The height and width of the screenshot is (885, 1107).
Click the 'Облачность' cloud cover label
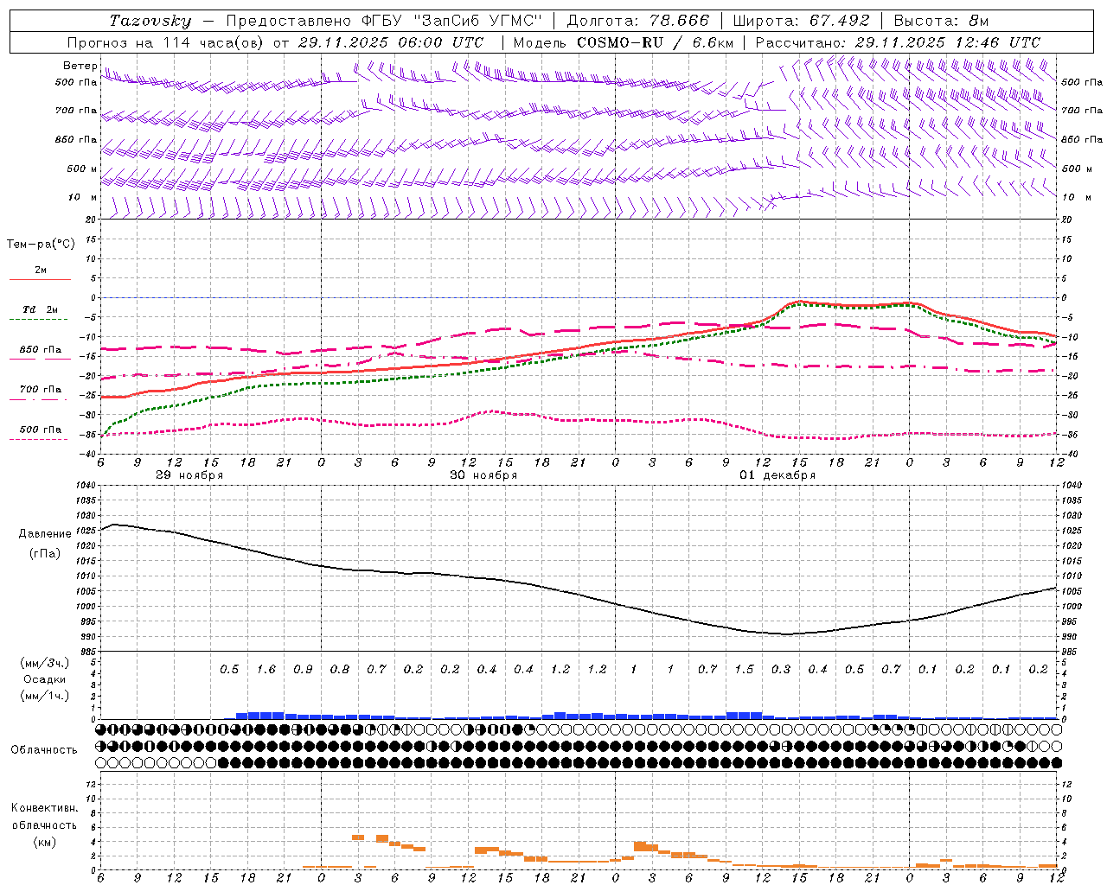click(x=44, y=749)
